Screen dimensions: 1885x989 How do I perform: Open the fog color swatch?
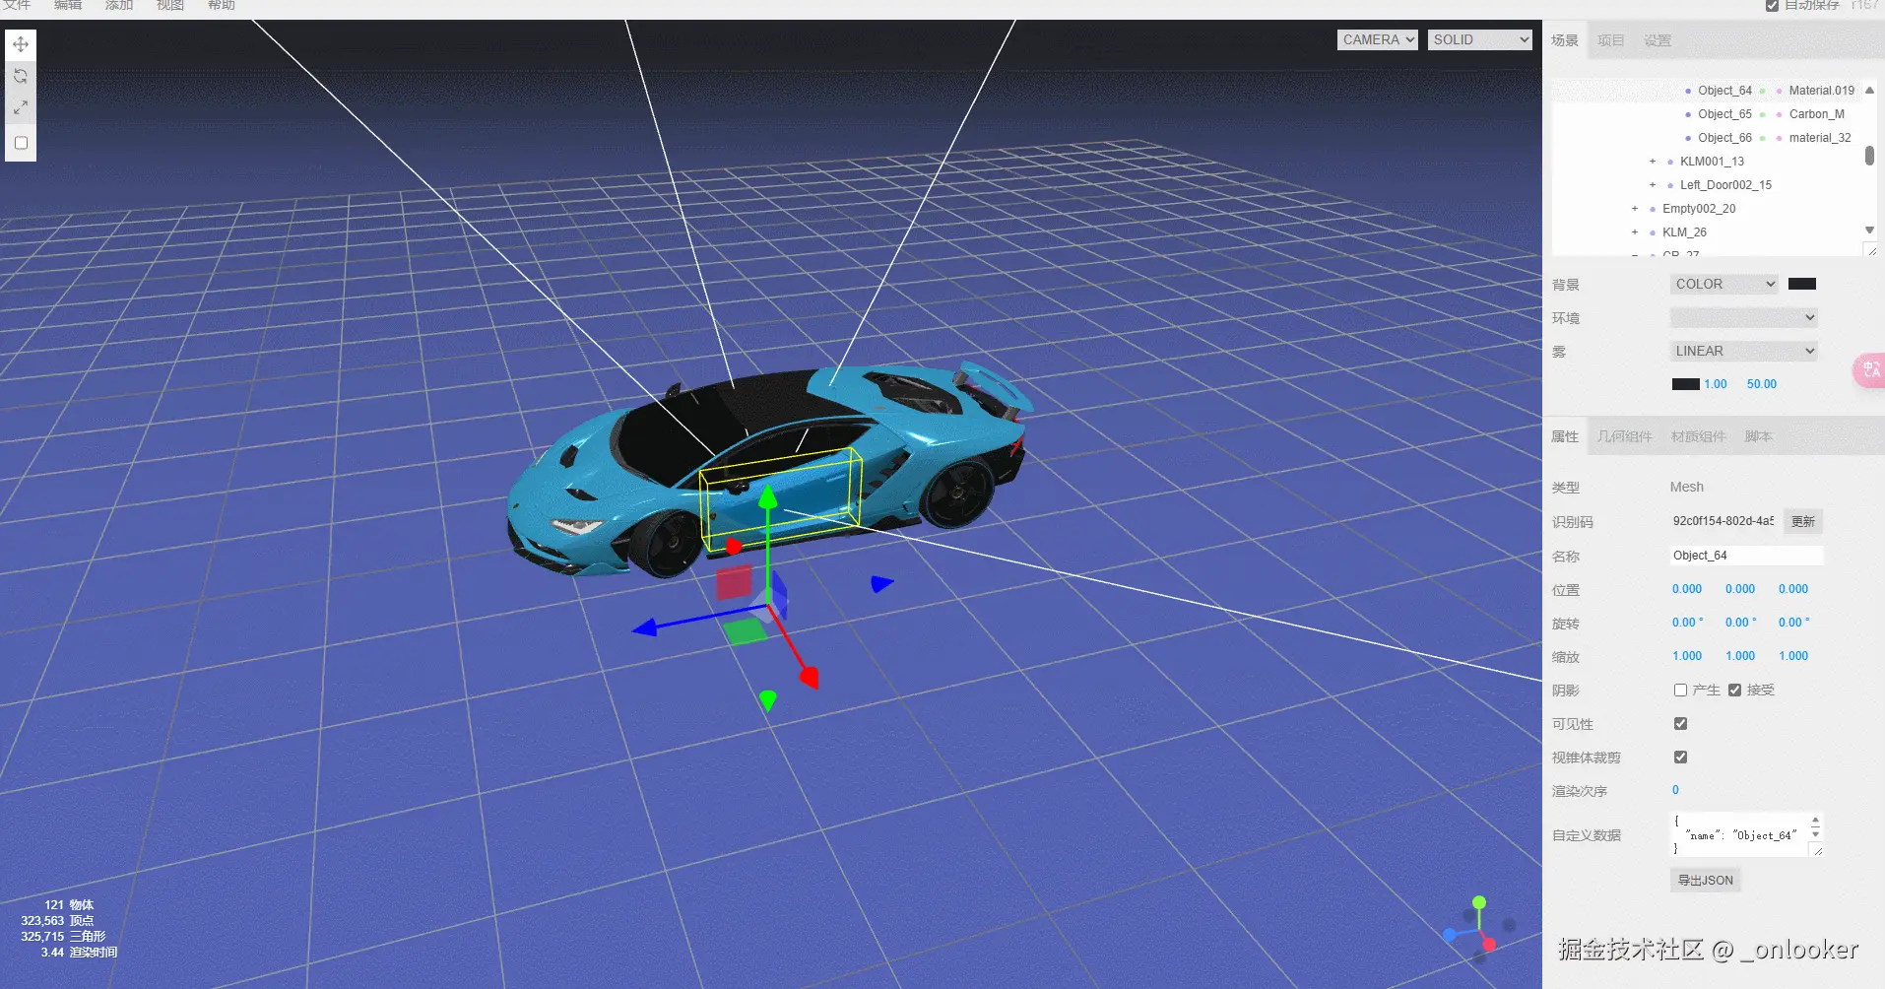(x=1685, y=384)
